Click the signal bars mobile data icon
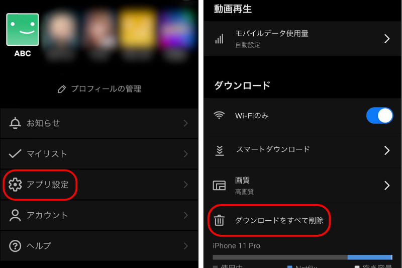This screenshot has width=402, height=268. click(219, 39)
